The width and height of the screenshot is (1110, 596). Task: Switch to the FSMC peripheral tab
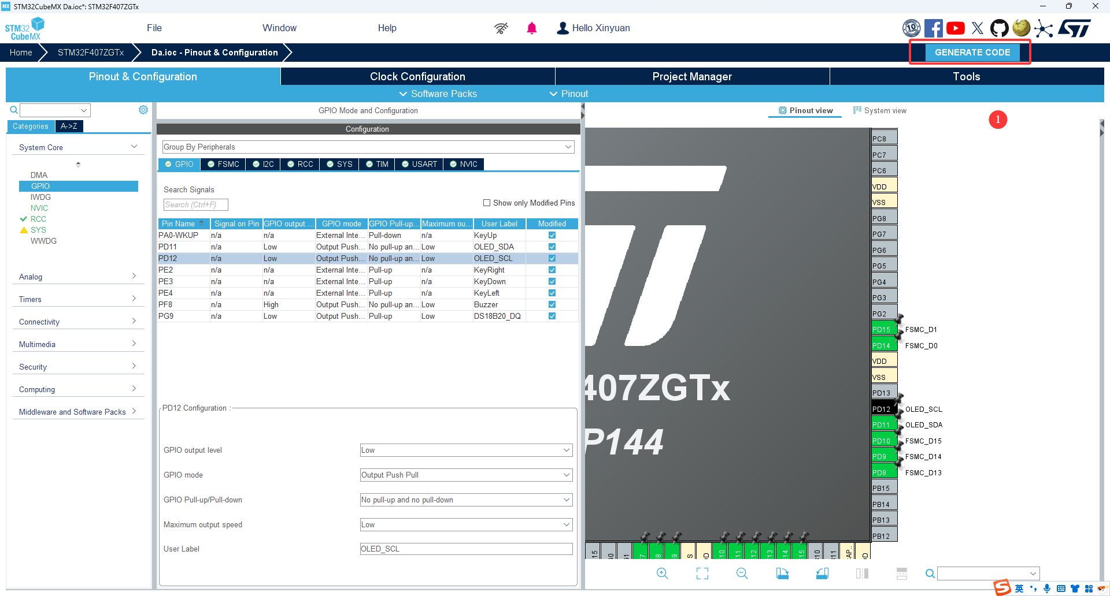pyautogui.click(x=223, y=164)
